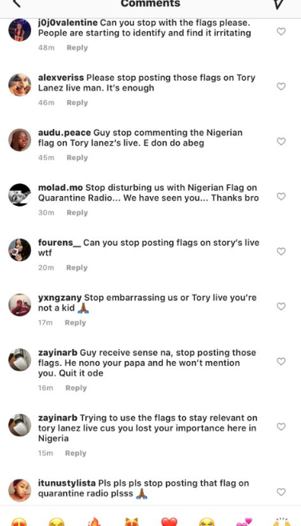Like alexveriss's comment heart icon

coord(281,86)
